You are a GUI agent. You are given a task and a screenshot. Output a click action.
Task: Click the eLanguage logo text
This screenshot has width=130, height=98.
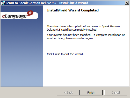14,16
